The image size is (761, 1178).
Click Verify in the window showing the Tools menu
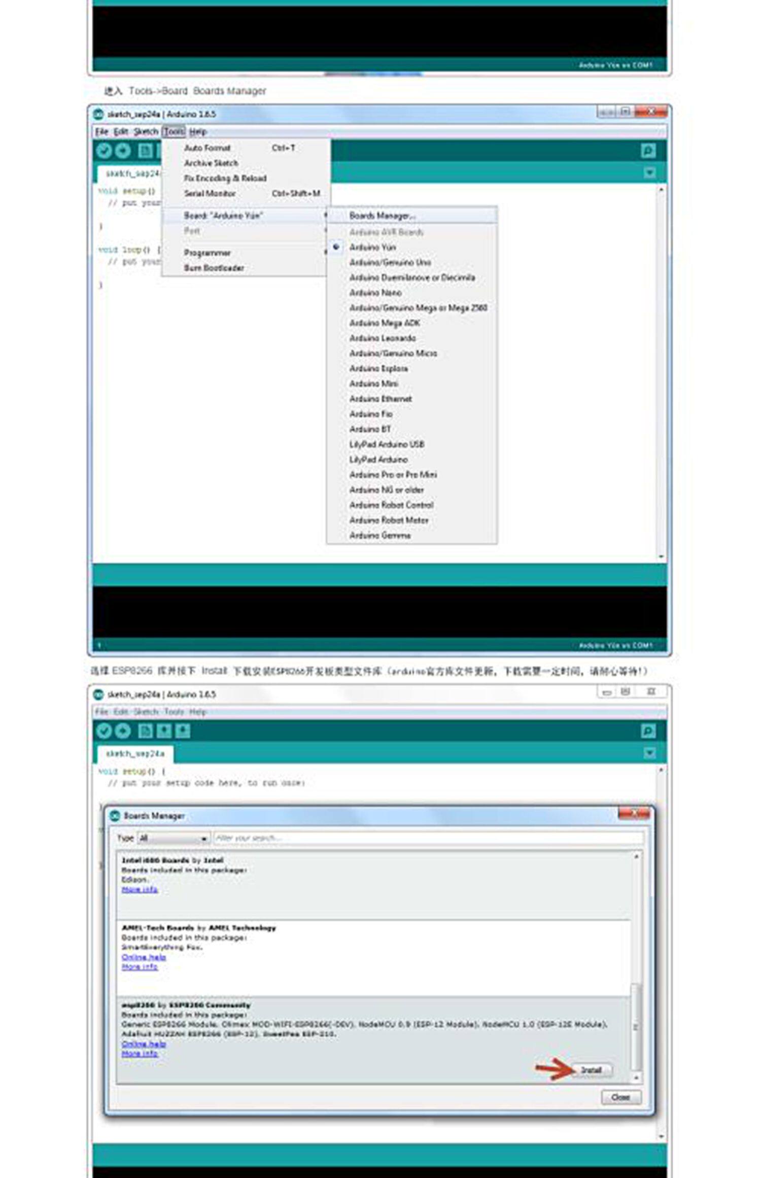[104, 151]
